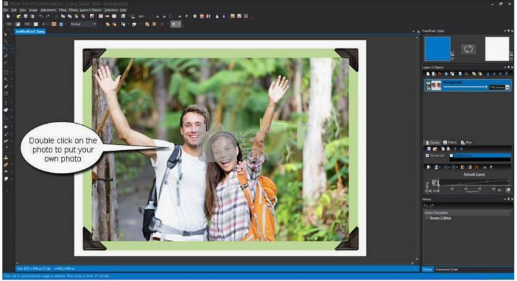Select the rectangle selection tool in toolbox
The height and width of the screenshot is (281, 517).
(x=6, y=72)
